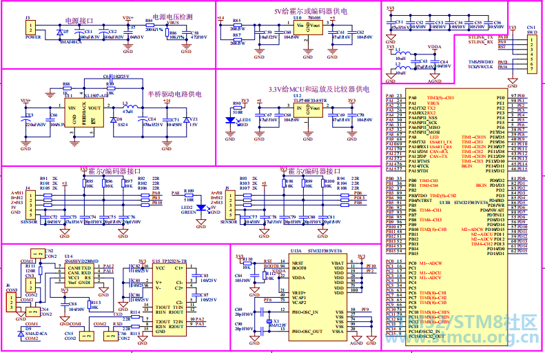Select the T1OUT pin on U15
Image resolution: width=545 pixels, height=353 pixels.
tap(163, 307)
